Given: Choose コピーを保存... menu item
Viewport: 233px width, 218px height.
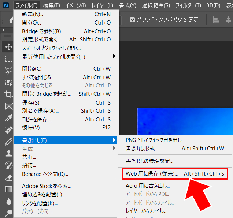Looking at the screenshot, I should coord(66,120).
